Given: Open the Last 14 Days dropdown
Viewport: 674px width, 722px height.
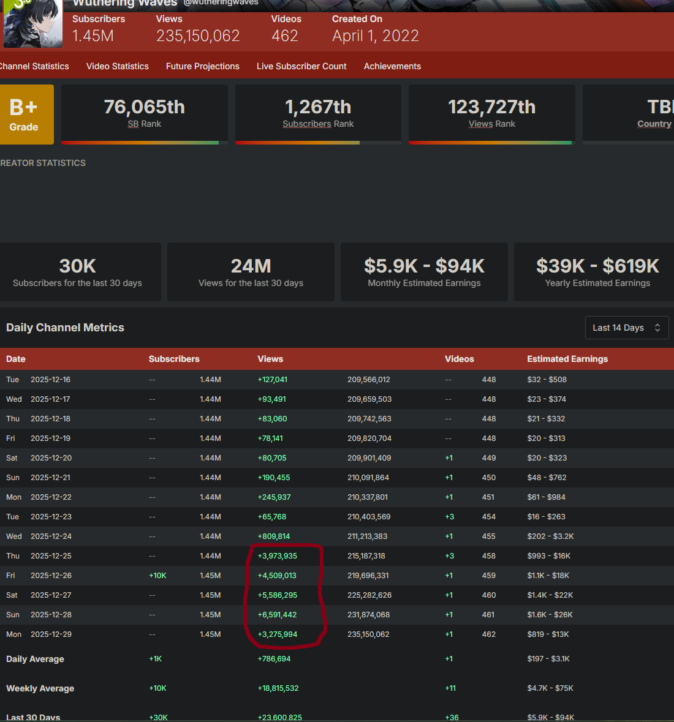Looking at the screenshot, I should pyautogui.click(x=627, y=328).
